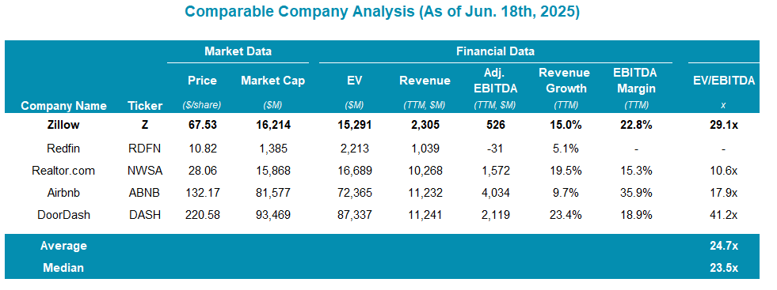Select the Financial Data header
This screenshot has width=777, height=290.
click(495, 51)
